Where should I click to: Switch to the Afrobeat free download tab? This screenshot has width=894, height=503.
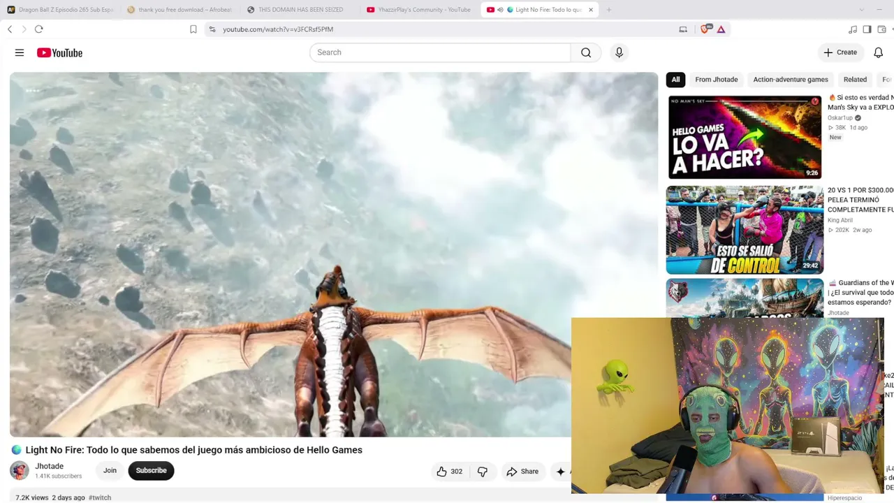click(179, 10)
